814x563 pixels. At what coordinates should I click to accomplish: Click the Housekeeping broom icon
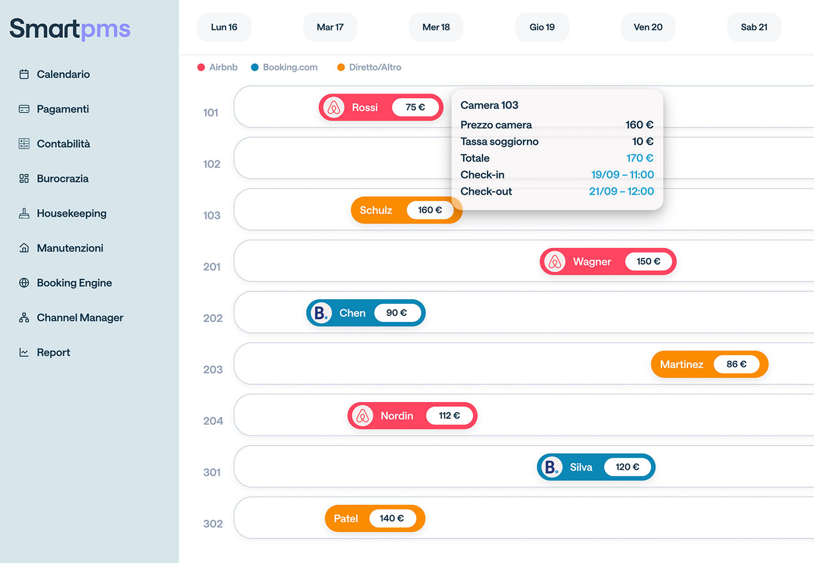[x=24, y=213]
